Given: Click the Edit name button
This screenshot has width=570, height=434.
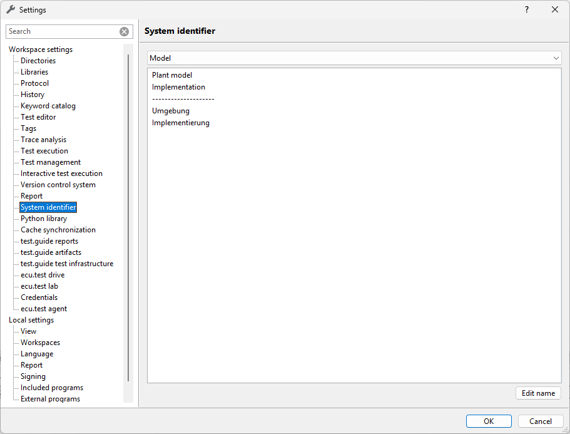Looking at the screenshot, I should (538, 393).
